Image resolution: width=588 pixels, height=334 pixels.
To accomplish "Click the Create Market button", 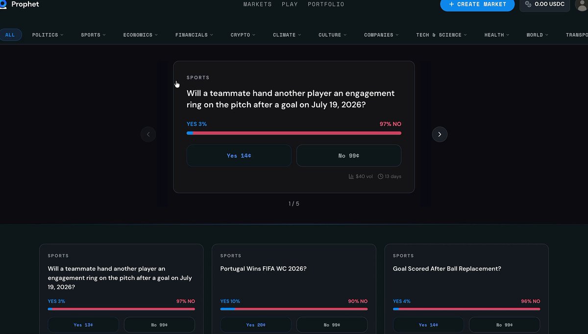I will coord(477,4).
